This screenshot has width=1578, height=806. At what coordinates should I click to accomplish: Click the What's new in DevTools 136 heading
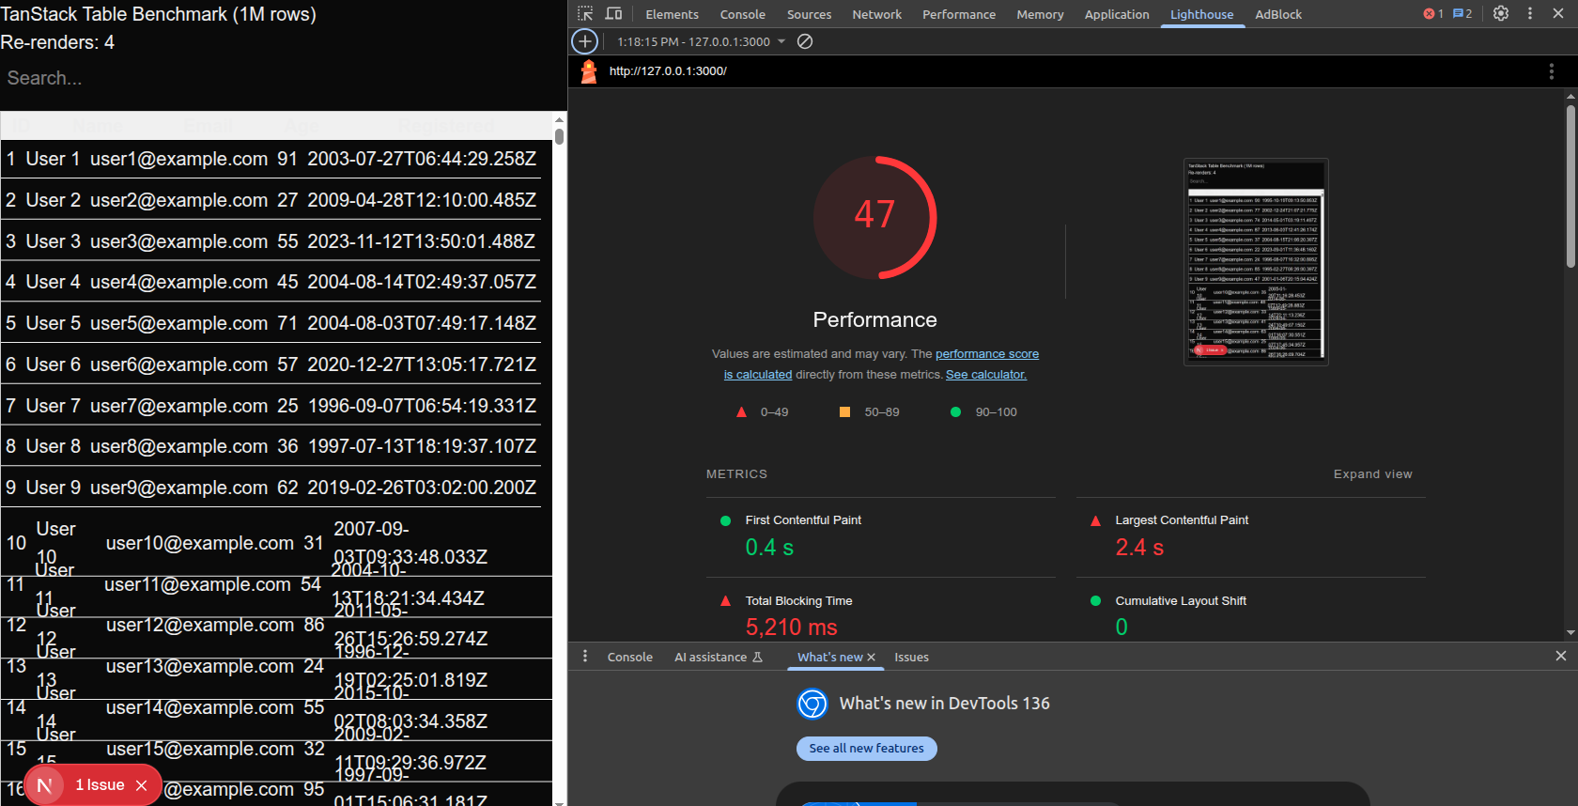coord(944,704)
